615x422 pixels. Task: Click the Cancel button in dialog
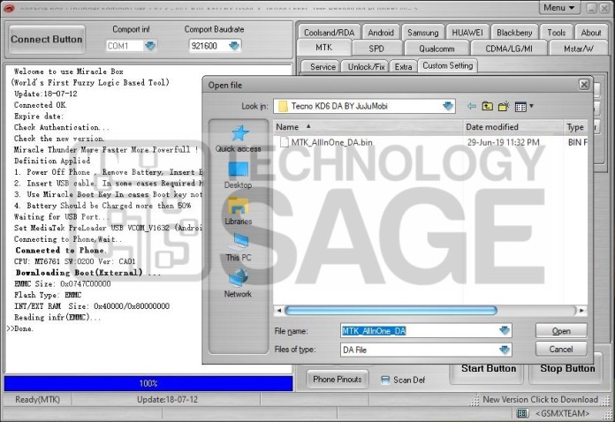(x=561, y=349)
